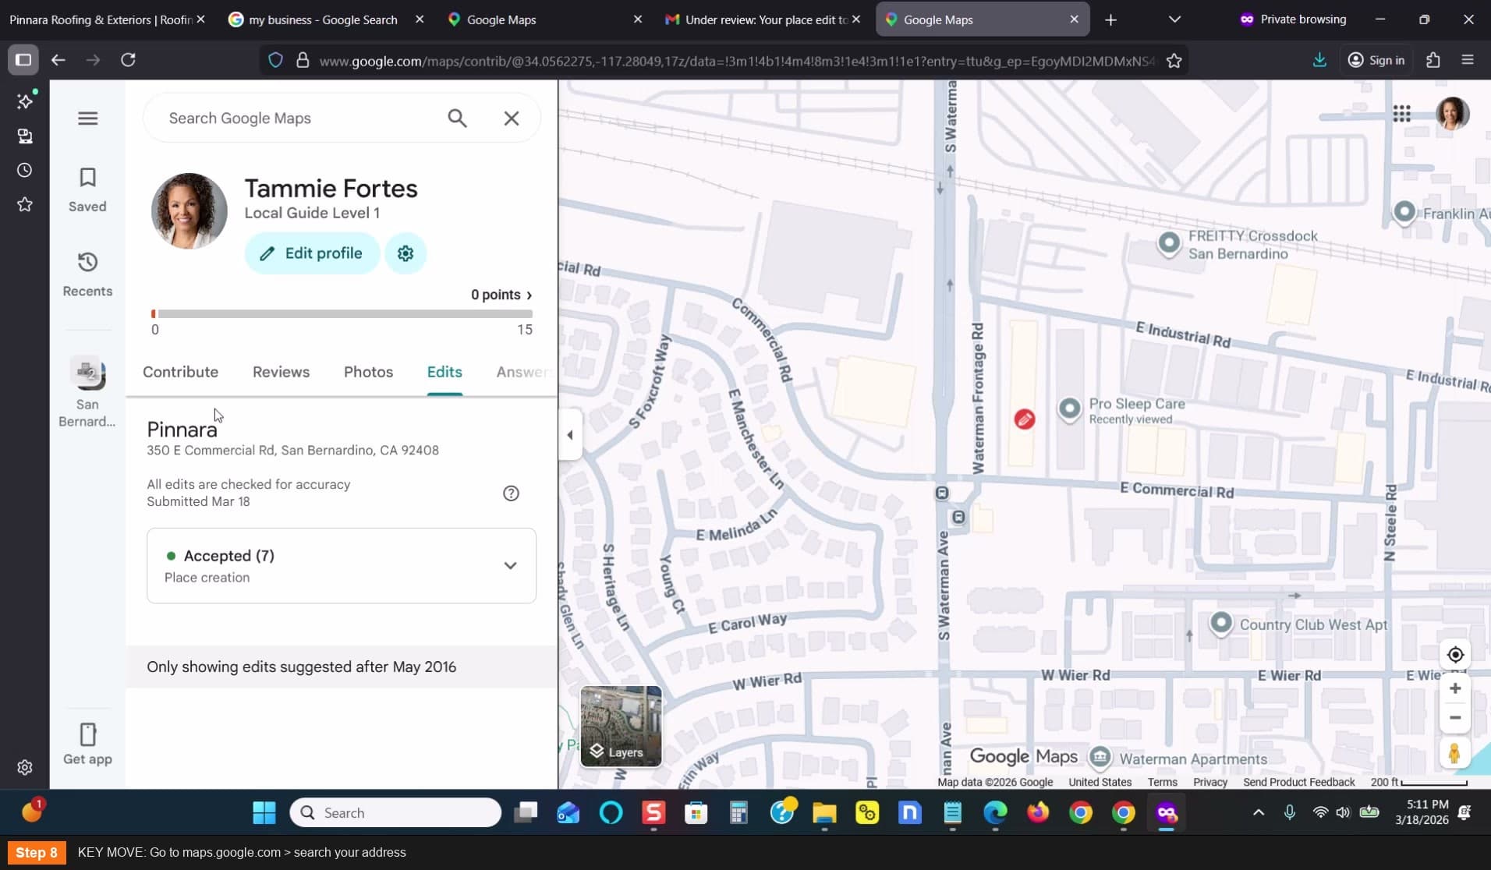Open the browser application menu
The width and height of the screenshot is (1491, 870).
click(x=1468, y=60)
